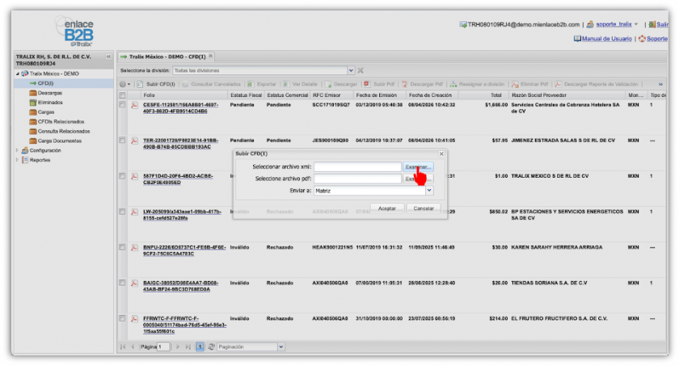679x366 pixels.
Task: Select the checkbox for row LW-205099
Action: (123, 212)
